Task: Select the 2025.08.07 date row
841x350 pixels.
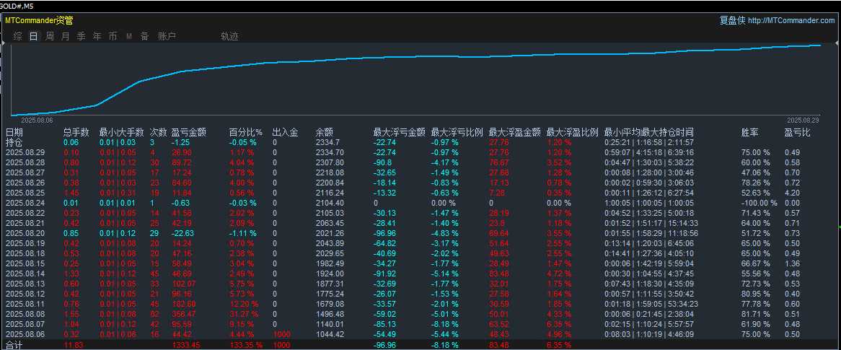Action: point(25,324)
